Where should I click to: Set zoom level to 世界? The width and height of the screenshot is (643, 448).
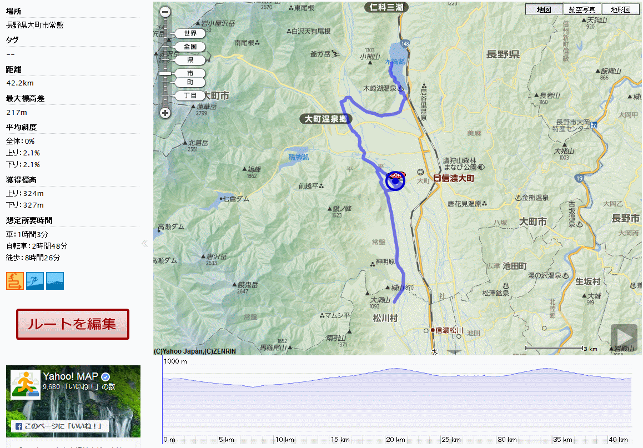coord(190,33)
